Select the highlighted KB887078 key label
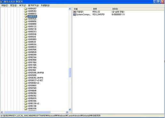 (x=32, y=16)
